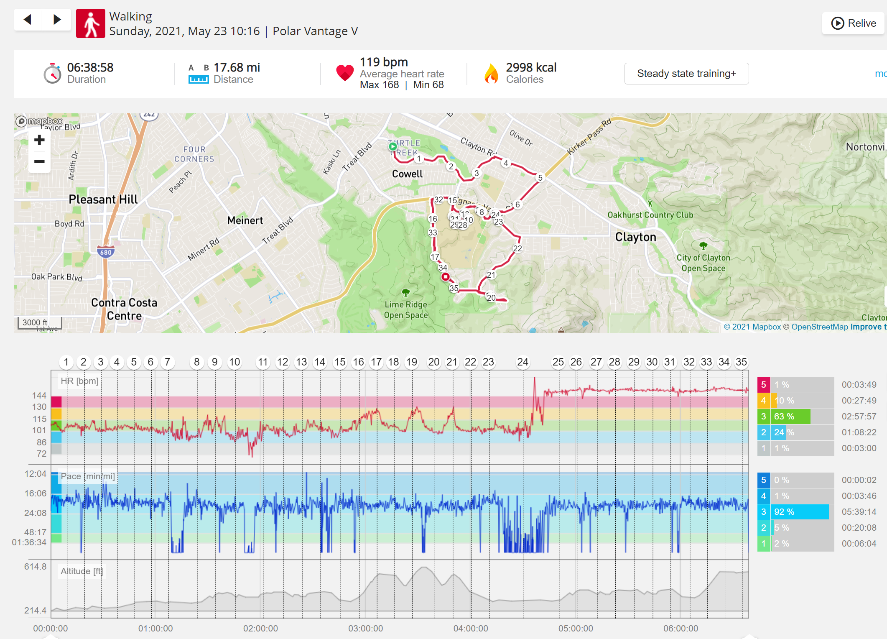Screen dimensions: 887x639
Task: Click the red Walking sport icon
Action: point(90,23)
